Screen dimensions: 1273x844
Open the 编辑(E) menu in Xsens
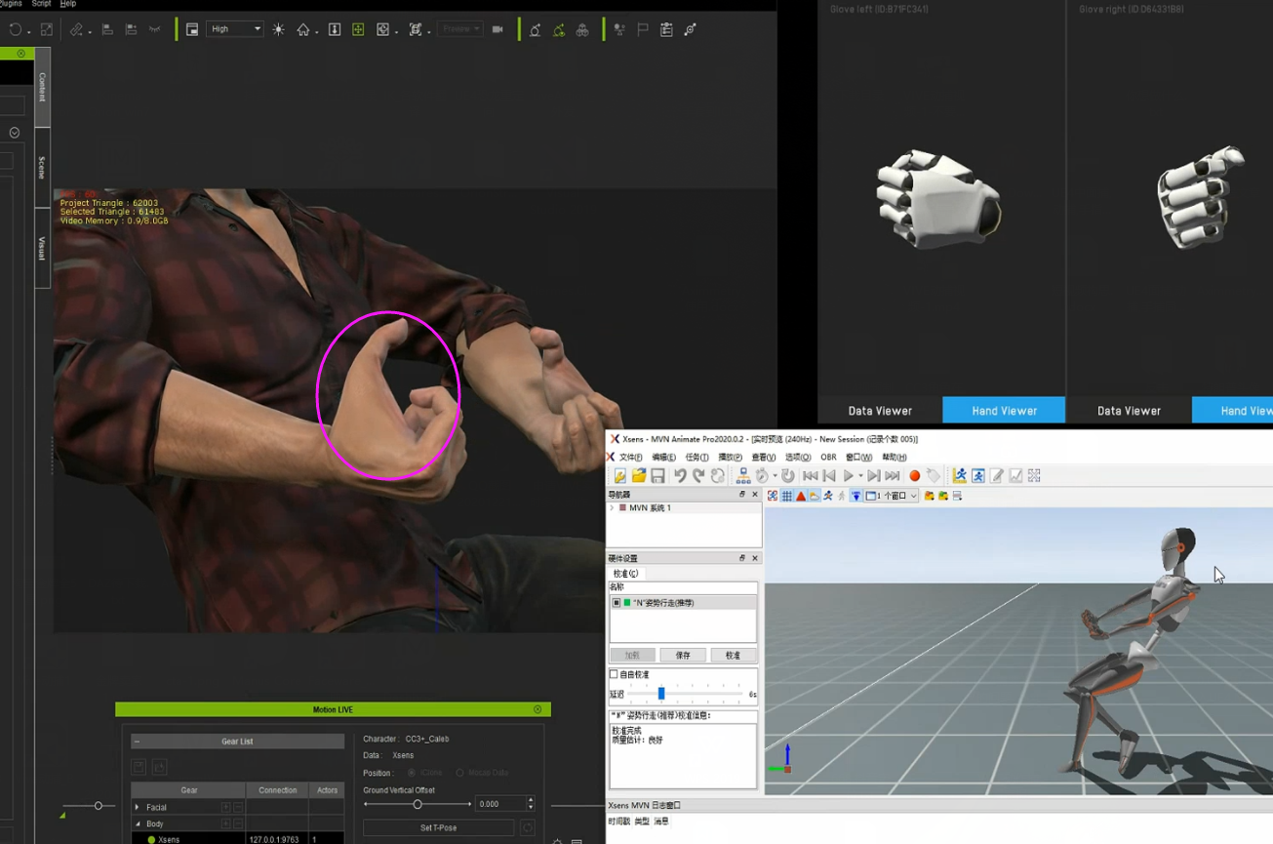(x=664, y=457)
